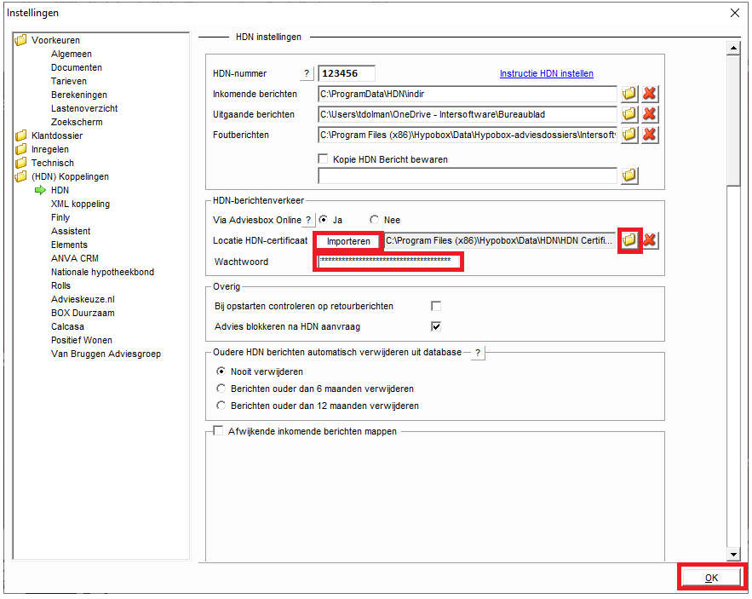Browse for HDN-certificaat location
This screenshot has height=599, width=752.
[x=629, y=240]
